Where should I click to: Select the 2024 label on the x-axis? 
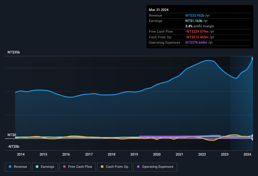pyautogui.click(x=247, y=154)
